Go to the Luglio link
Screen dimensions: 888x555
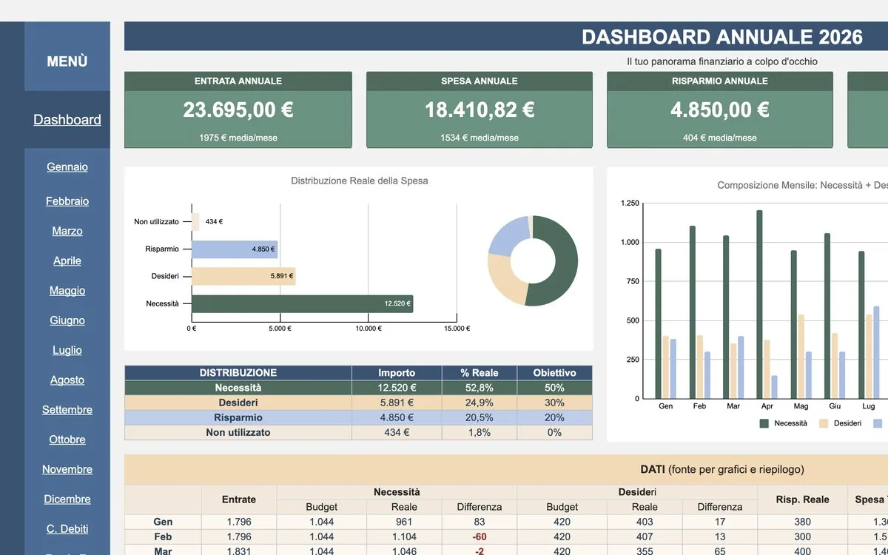coord(67,350)
